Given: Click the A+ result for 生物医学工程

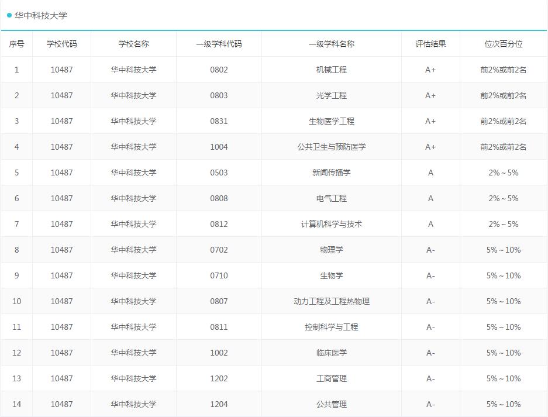Looking at the screenshot, I should pos(430,120).
